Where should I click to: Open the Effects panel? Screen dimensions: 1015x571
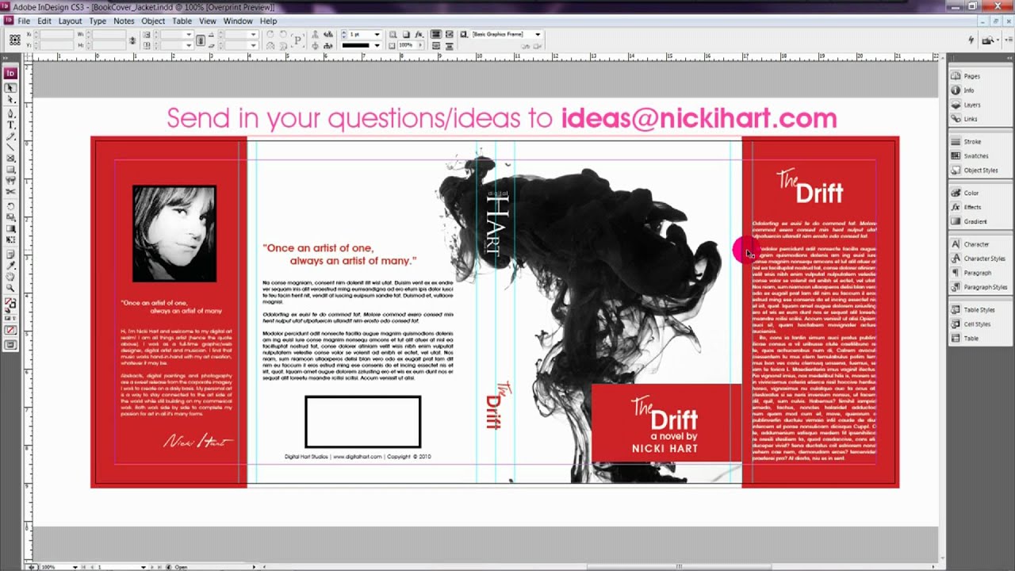point(972,207)
